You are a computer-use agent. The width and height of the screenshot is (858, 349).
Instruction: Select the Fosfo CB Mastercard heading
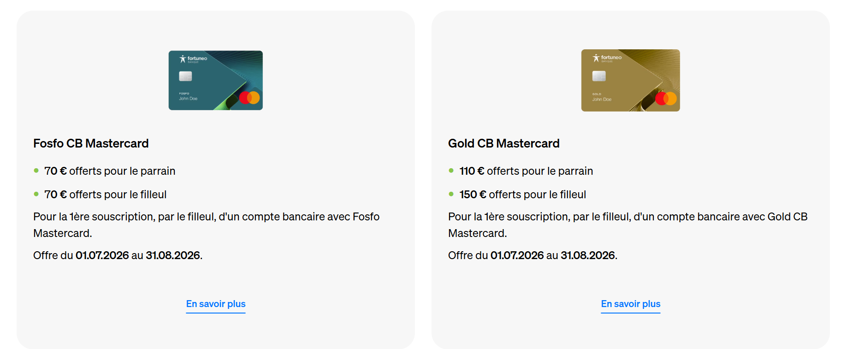[x=91, y=143]
